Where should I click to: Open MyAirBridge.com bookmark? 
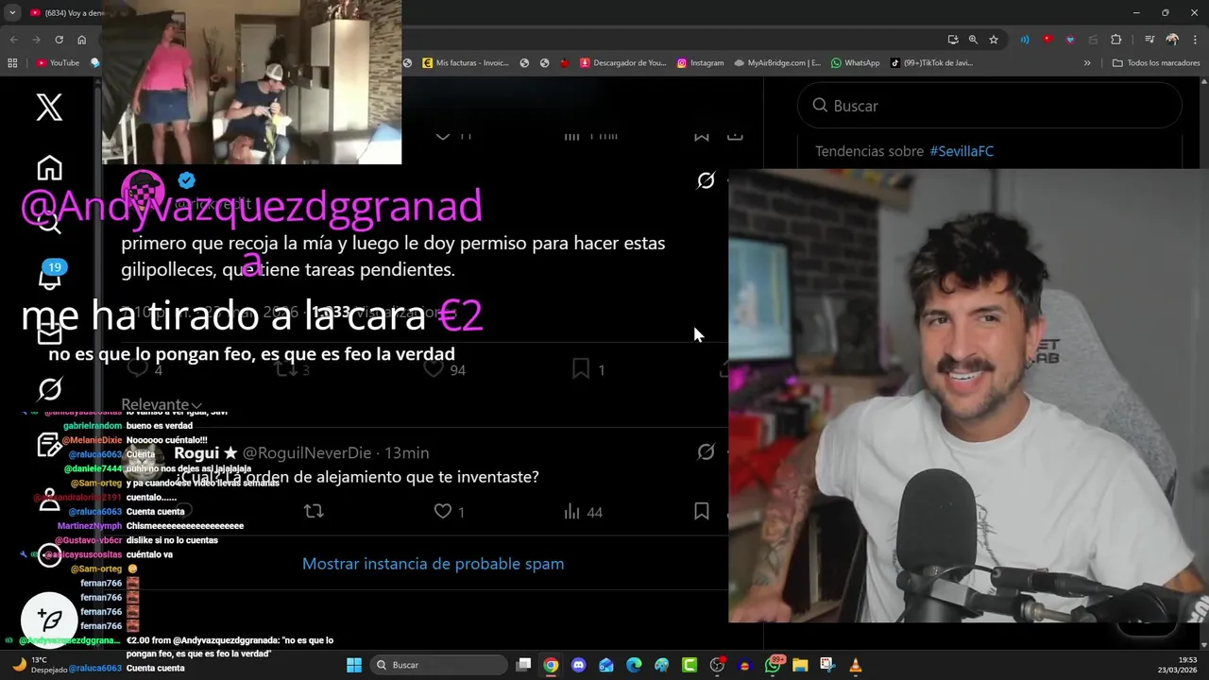click(x=776, y=63)
